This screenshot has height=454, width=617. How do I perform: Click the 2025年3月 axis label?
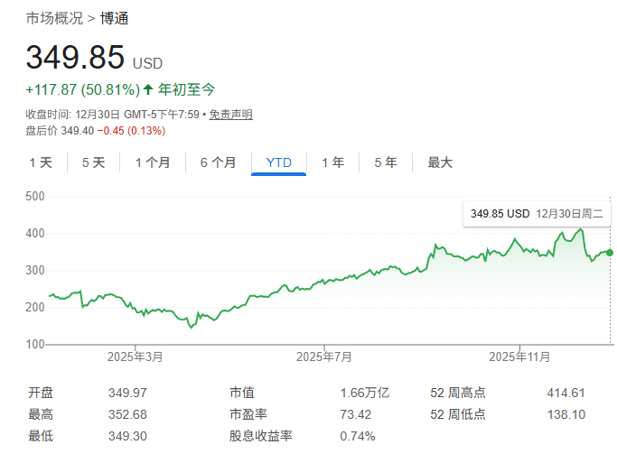click(x=135, y=357)
